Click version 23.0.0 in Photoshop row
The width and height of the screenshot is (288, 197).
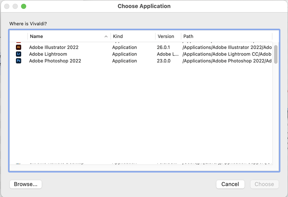pyautogui.click(x=164, y=61)
